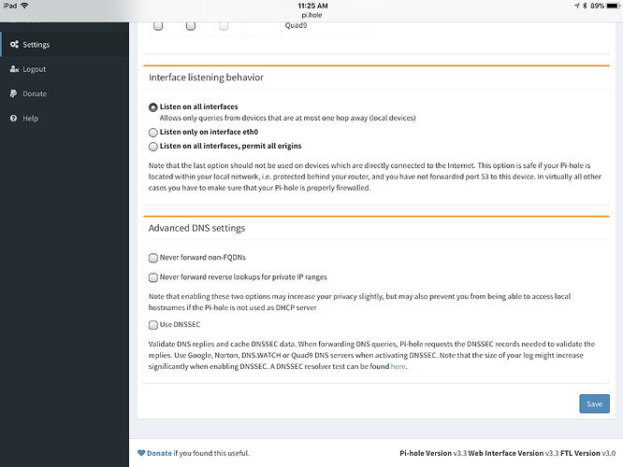623x467 pixels.
Task: Open the Help menu item
Action: (x=31, y=119)
